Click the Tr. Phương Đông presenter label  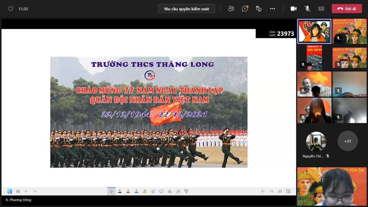coord(18,200)
